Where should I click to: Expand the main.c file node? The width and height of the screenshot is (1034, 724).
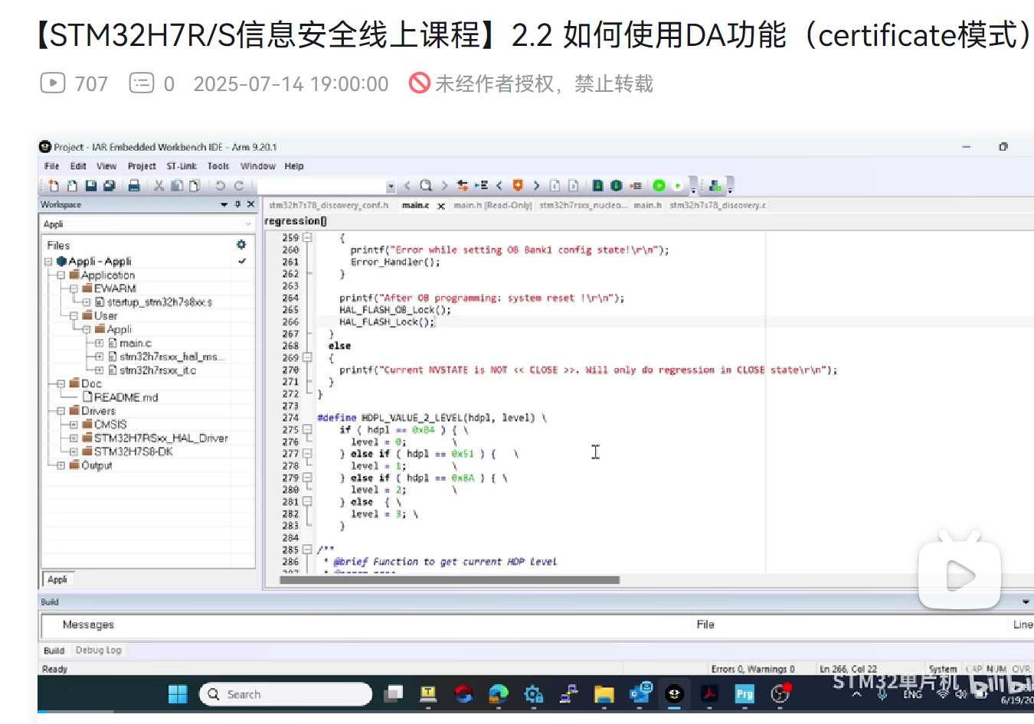(x=99, y=344)
